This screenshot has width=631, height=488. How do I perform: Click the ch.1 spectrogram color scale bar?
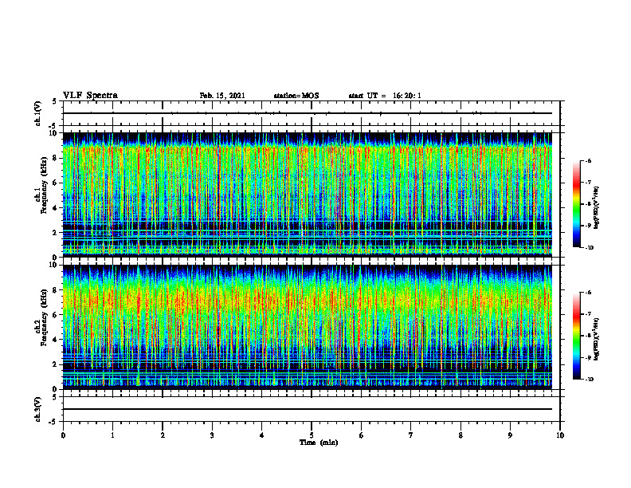pos(577,204)
